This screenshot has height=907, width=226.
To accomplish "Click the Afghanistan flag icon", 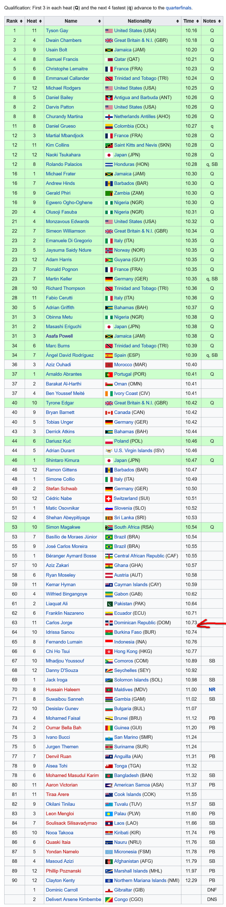I will (x=109, y=861).
